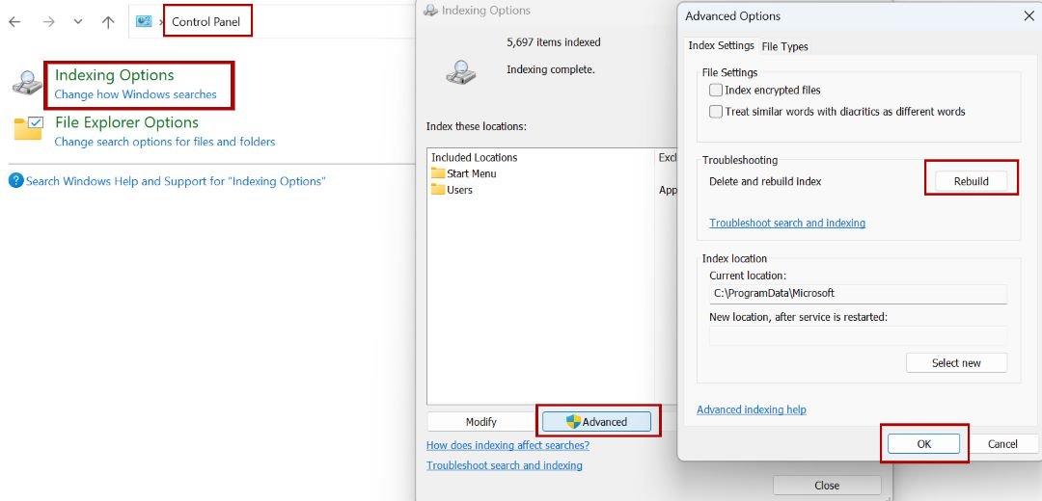Select the Start Menu included location
Viewport: 1042px width, 501px height.
(x=472, y=173)
